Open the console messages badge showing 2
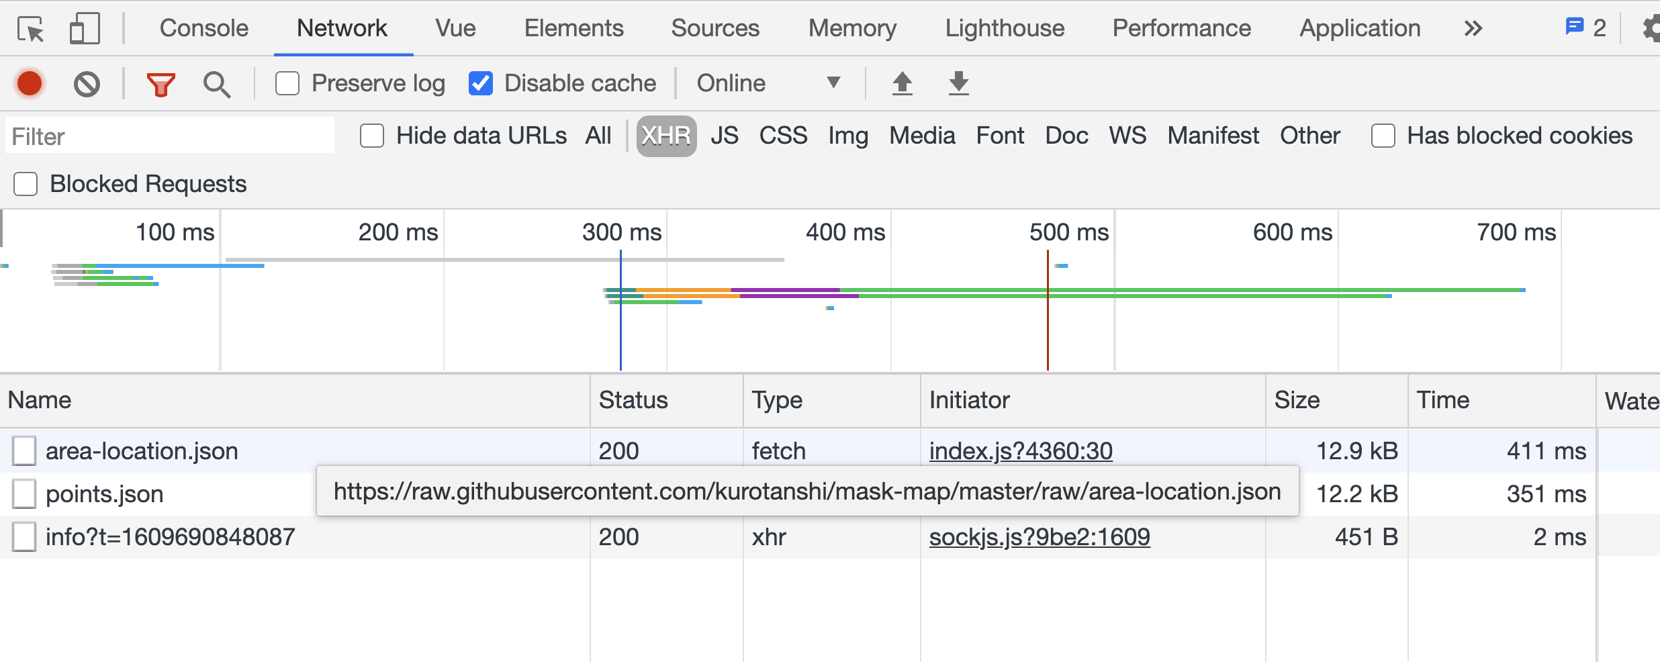 coord(1586,28)
